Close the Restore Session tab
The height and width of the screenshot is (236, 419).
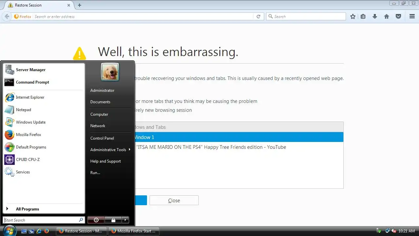(x=69, y=5)
